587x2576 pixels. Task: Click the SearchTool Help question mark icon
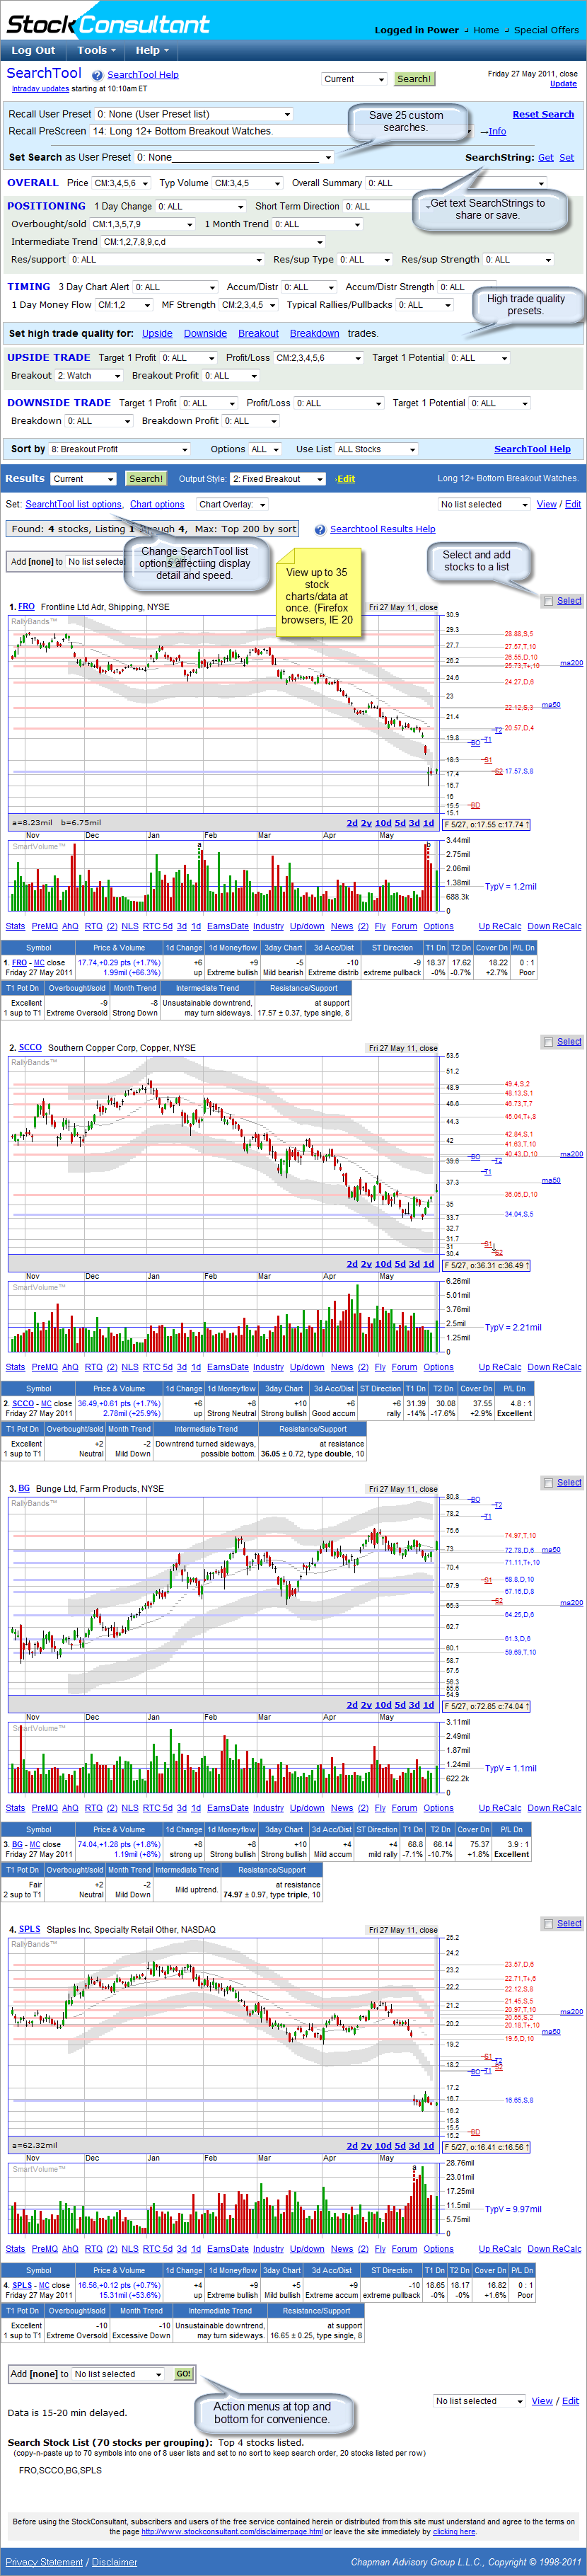click(97, 75)
